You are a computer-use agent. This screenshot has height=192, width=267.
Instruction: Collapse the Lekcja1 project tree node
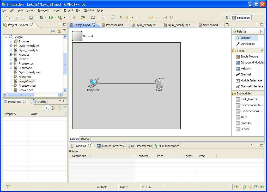click(x=6, y=37)
